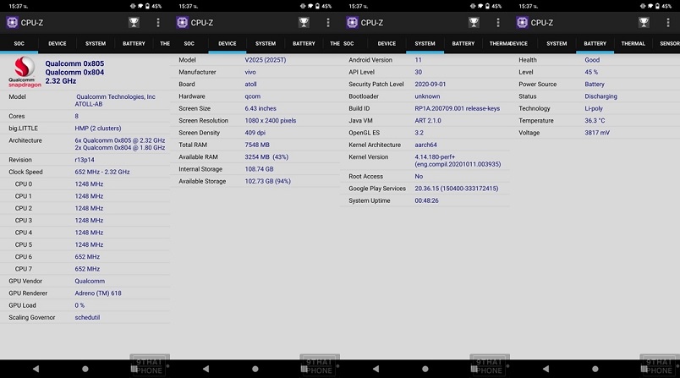This screenshot has width=680, height=378.
Task: Click the Security Patch Level '2020-09-01' value
Action: pos(430,84)
